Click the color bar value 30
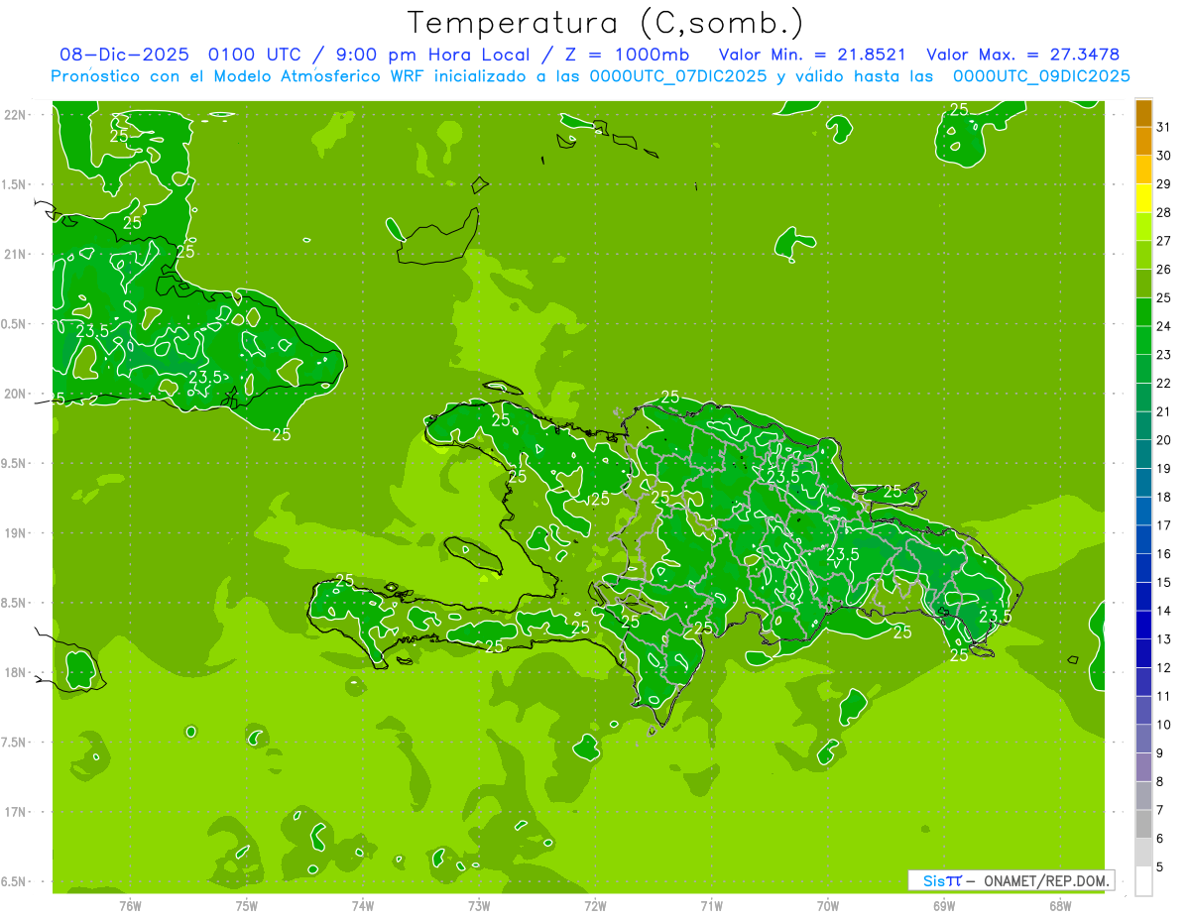The height and width of the screenshot is (919, 1190). [x=1164, y=156]
